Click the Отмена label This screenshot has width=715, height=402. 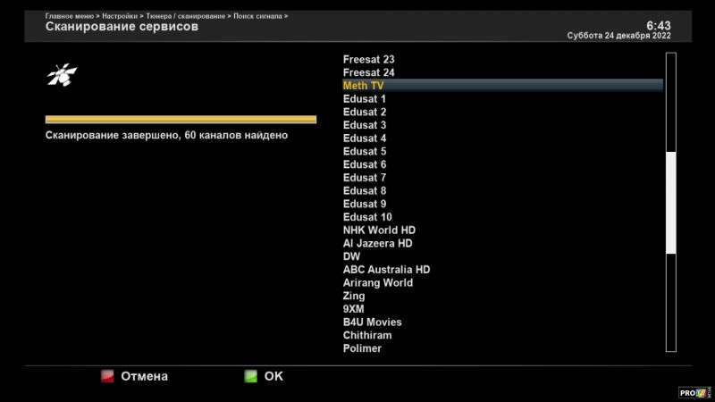[144, 376]
